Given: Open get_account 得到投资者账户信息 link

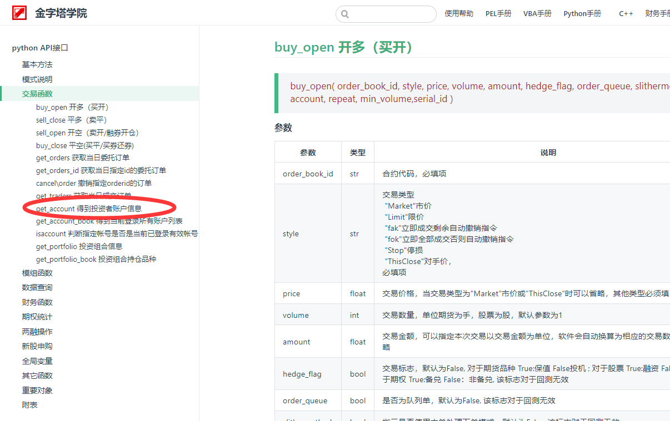Looking at the screenshot, I should (x=89, y=209).
